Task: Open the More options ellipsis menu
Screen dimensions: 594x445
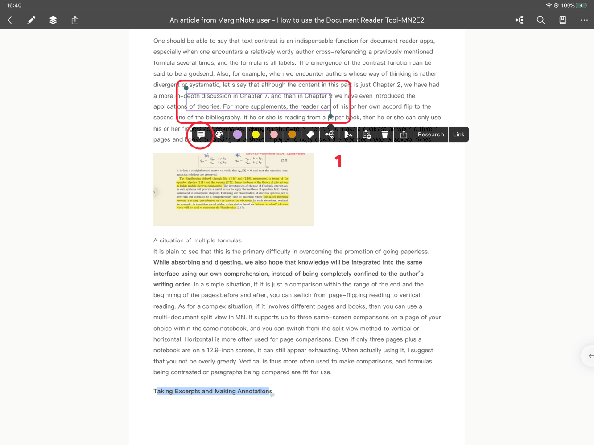Action: tap(584, 20)
